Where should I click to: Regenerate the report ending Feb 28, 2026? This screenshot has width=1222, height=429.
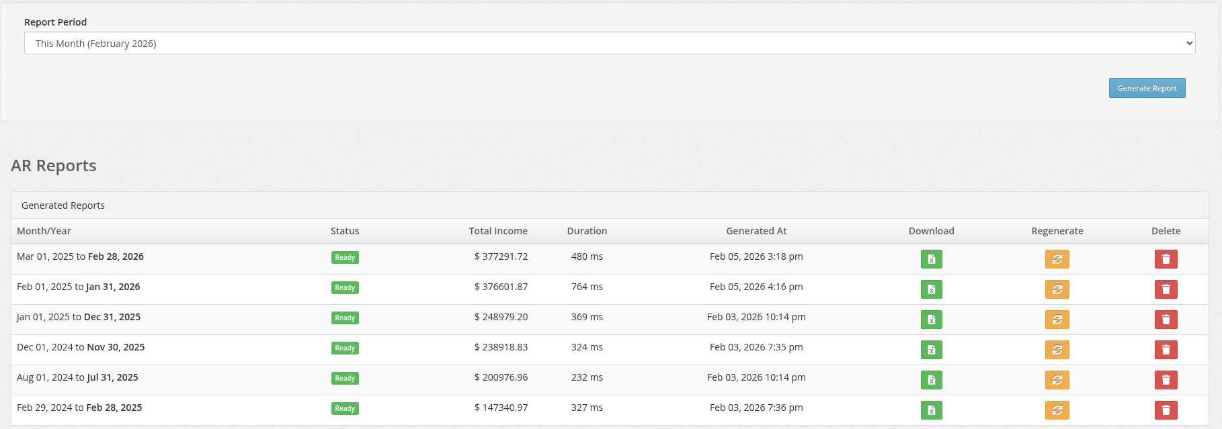[1057, 259]
